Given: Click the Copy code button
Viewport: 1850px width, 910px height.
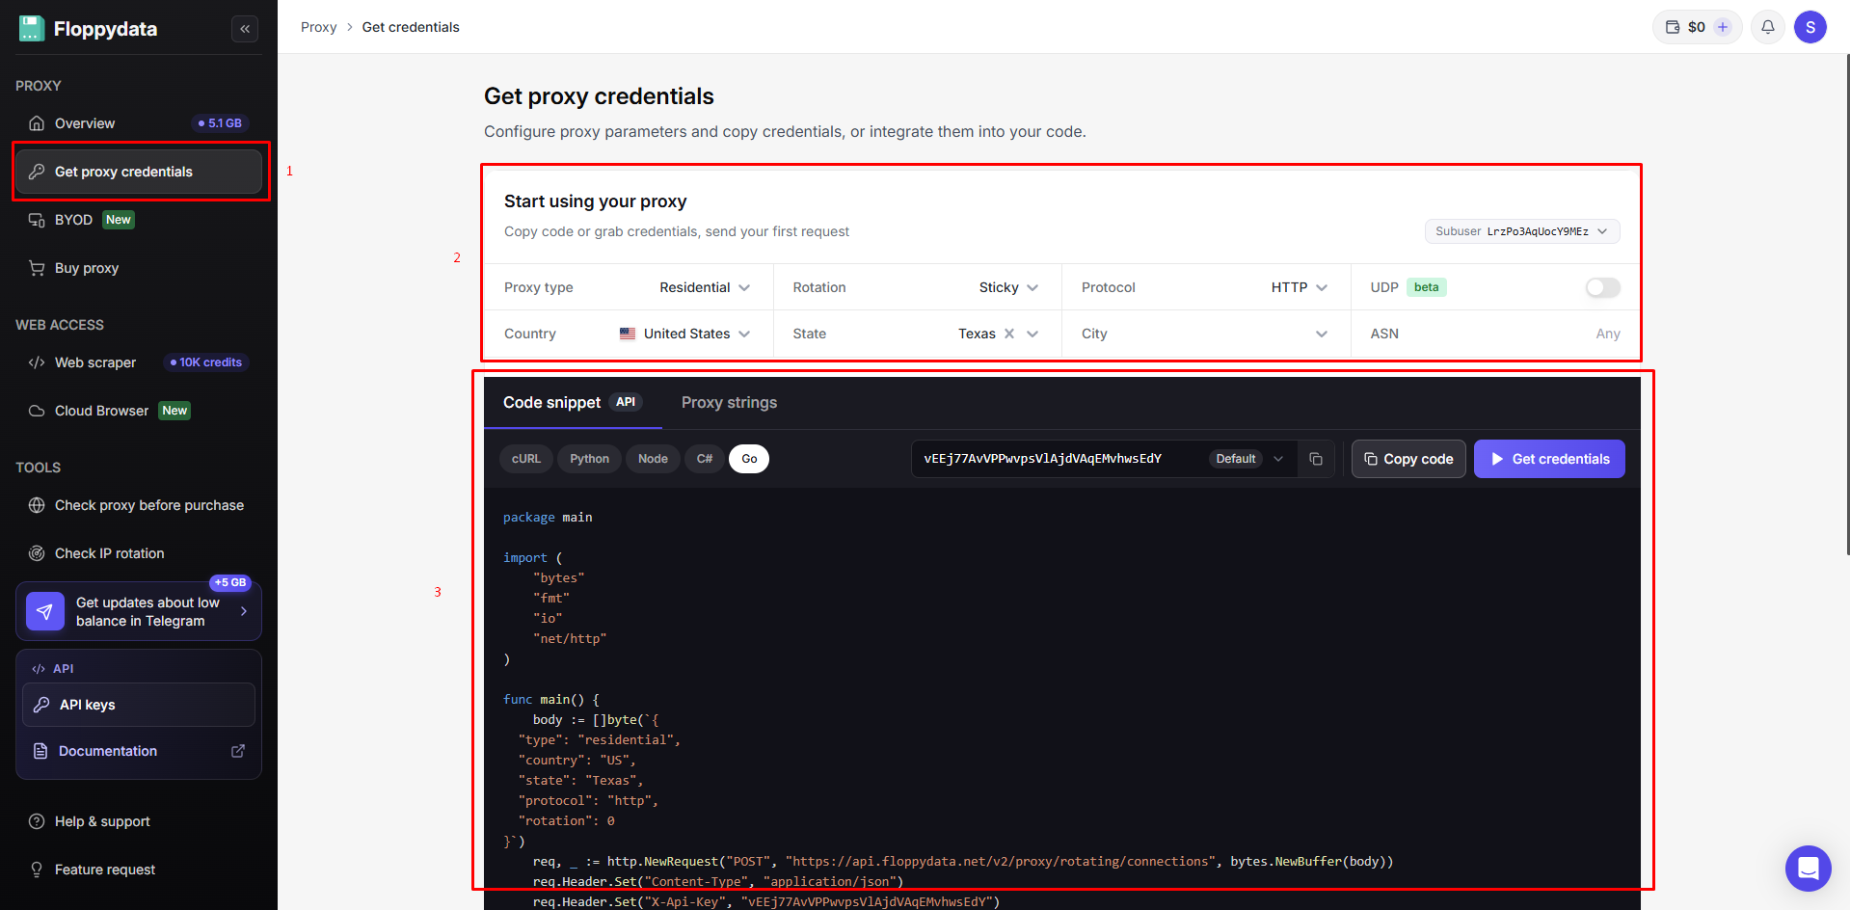Looking at the screenshot, I should click(1408, 459).
